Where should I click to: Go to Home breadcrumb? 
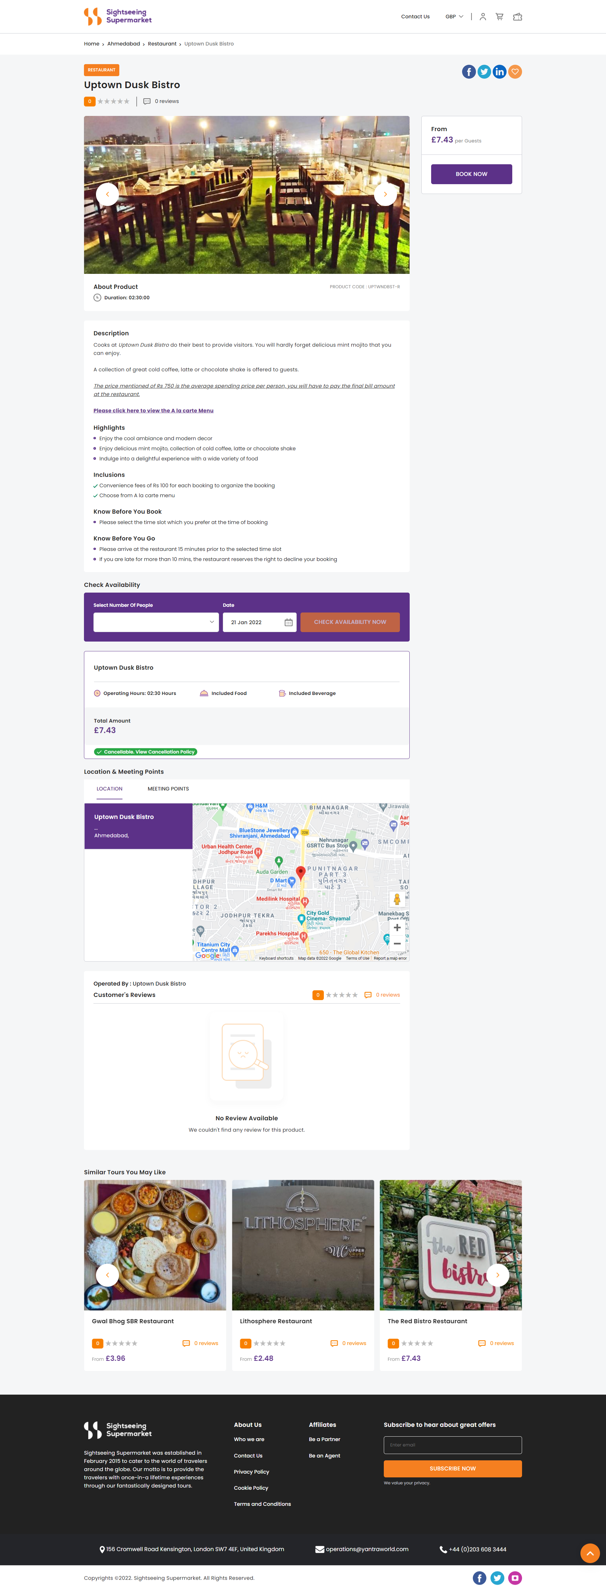(x=92, y=44)
